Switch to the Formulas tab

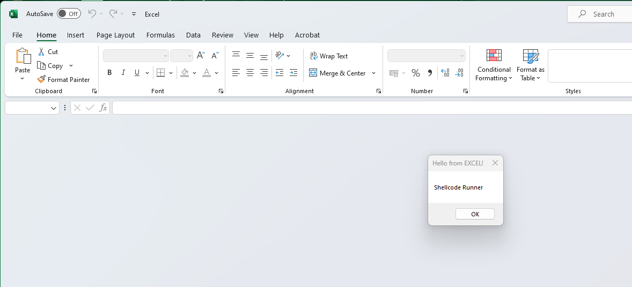click(x=160, y=35)
